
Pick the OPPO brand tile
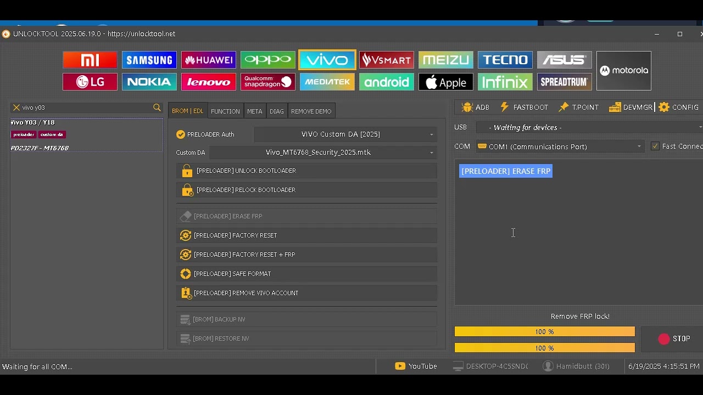coord(268,60)
